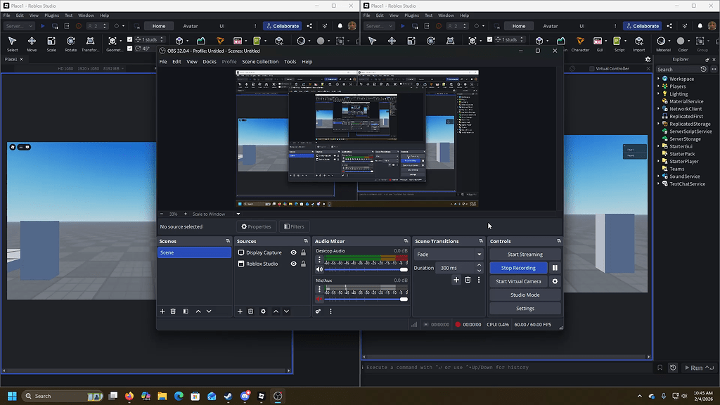Image resolution: width=720 pixels, height=405 pixels.
Task: Expand the Lighting node in Explorer
Action: point(658,94)
